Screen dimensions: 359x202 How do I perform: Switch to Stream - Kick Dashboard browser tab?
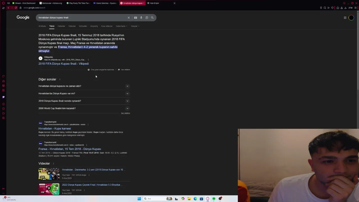24,3
